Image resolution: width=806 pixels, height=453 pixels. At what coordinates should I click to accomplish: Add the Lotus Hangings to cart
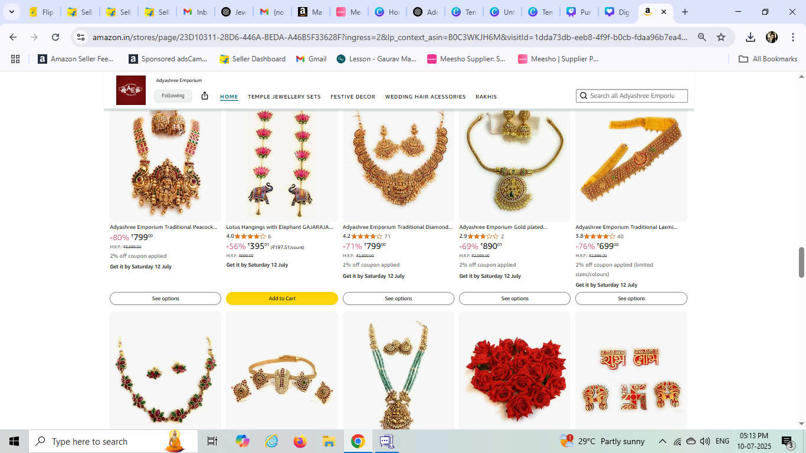pyautogui.click(x=282, y=298)
